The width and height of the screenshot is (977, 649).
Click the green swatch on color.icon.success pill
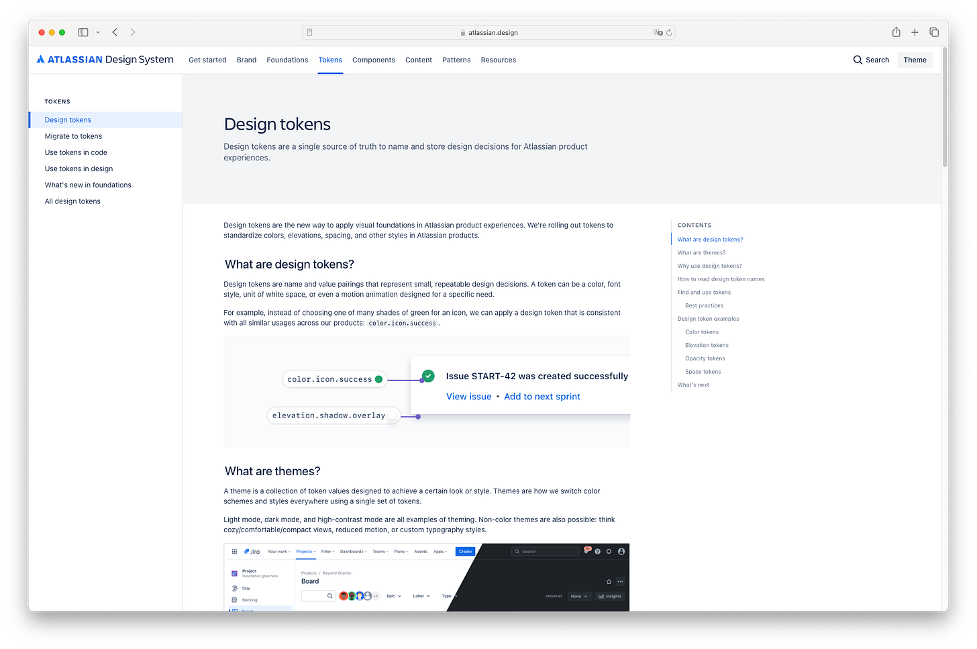click(x=378, y=379)
